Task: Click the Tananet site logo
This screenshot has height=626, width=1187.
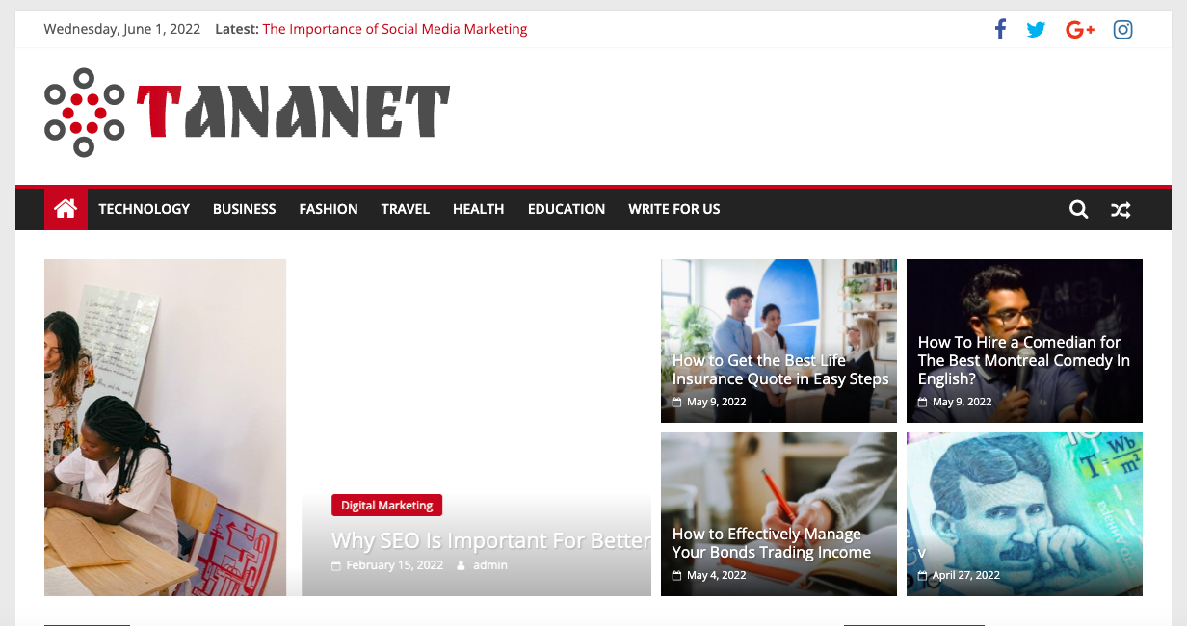Action: point(247,112)
